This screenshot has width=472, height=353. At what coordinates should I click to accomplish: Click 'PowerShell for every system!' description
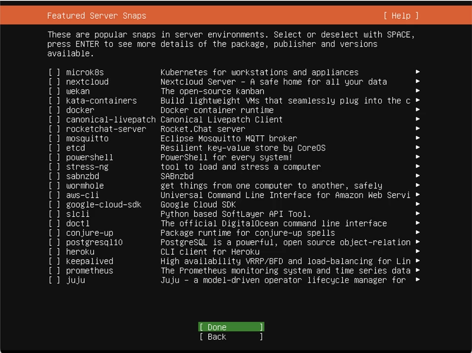tap(226, 157)
